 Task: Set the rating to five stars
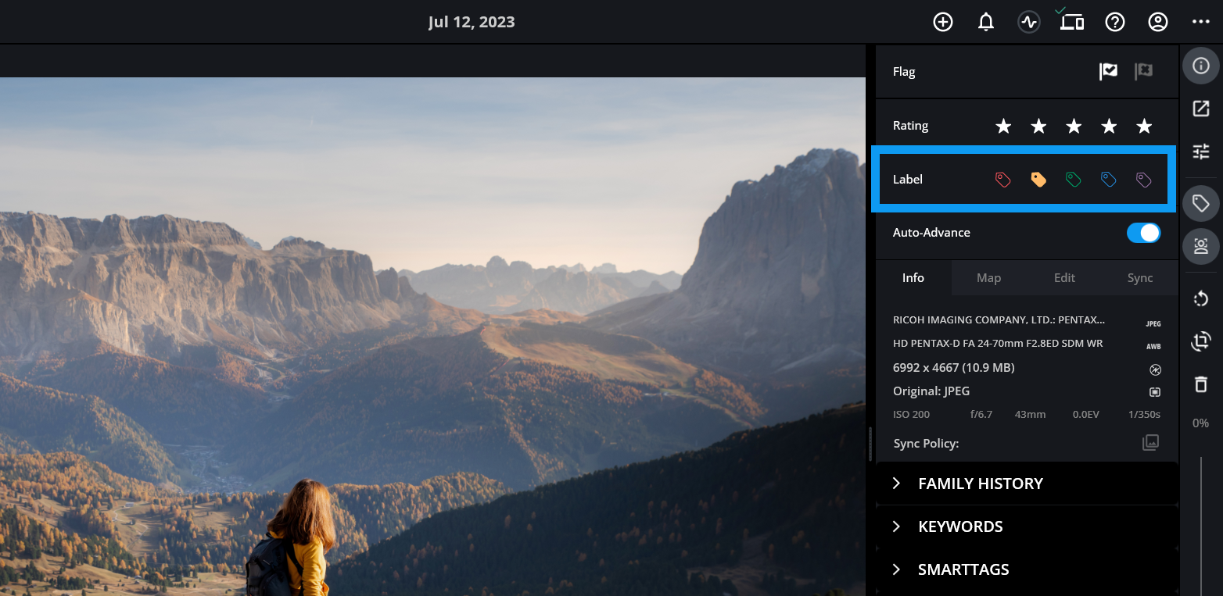(1144, 127)
